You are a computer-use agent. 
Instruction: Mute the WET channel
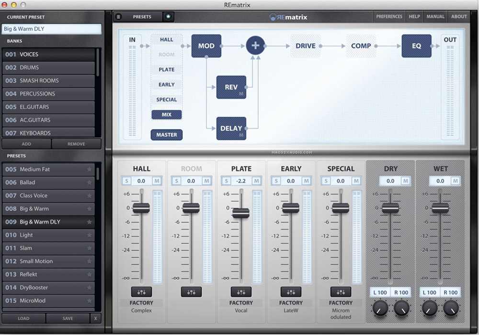pyautogui.click(x=456, y=181)
